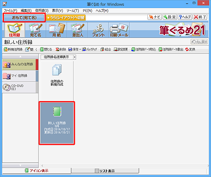Open the 保存 save dropdown arrow

point(80,49)
